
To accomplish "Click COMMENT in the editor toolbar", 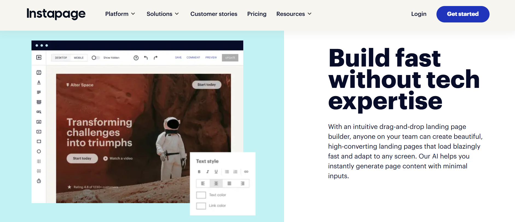I will [193, 57].
